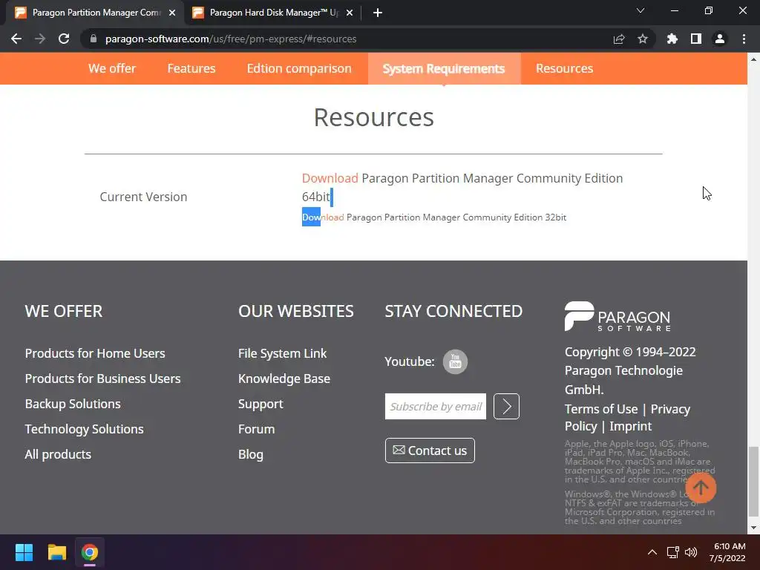This screenshot has width=760, height=570.
Task: Open Products for Business Users
Action: pos(102,379)
